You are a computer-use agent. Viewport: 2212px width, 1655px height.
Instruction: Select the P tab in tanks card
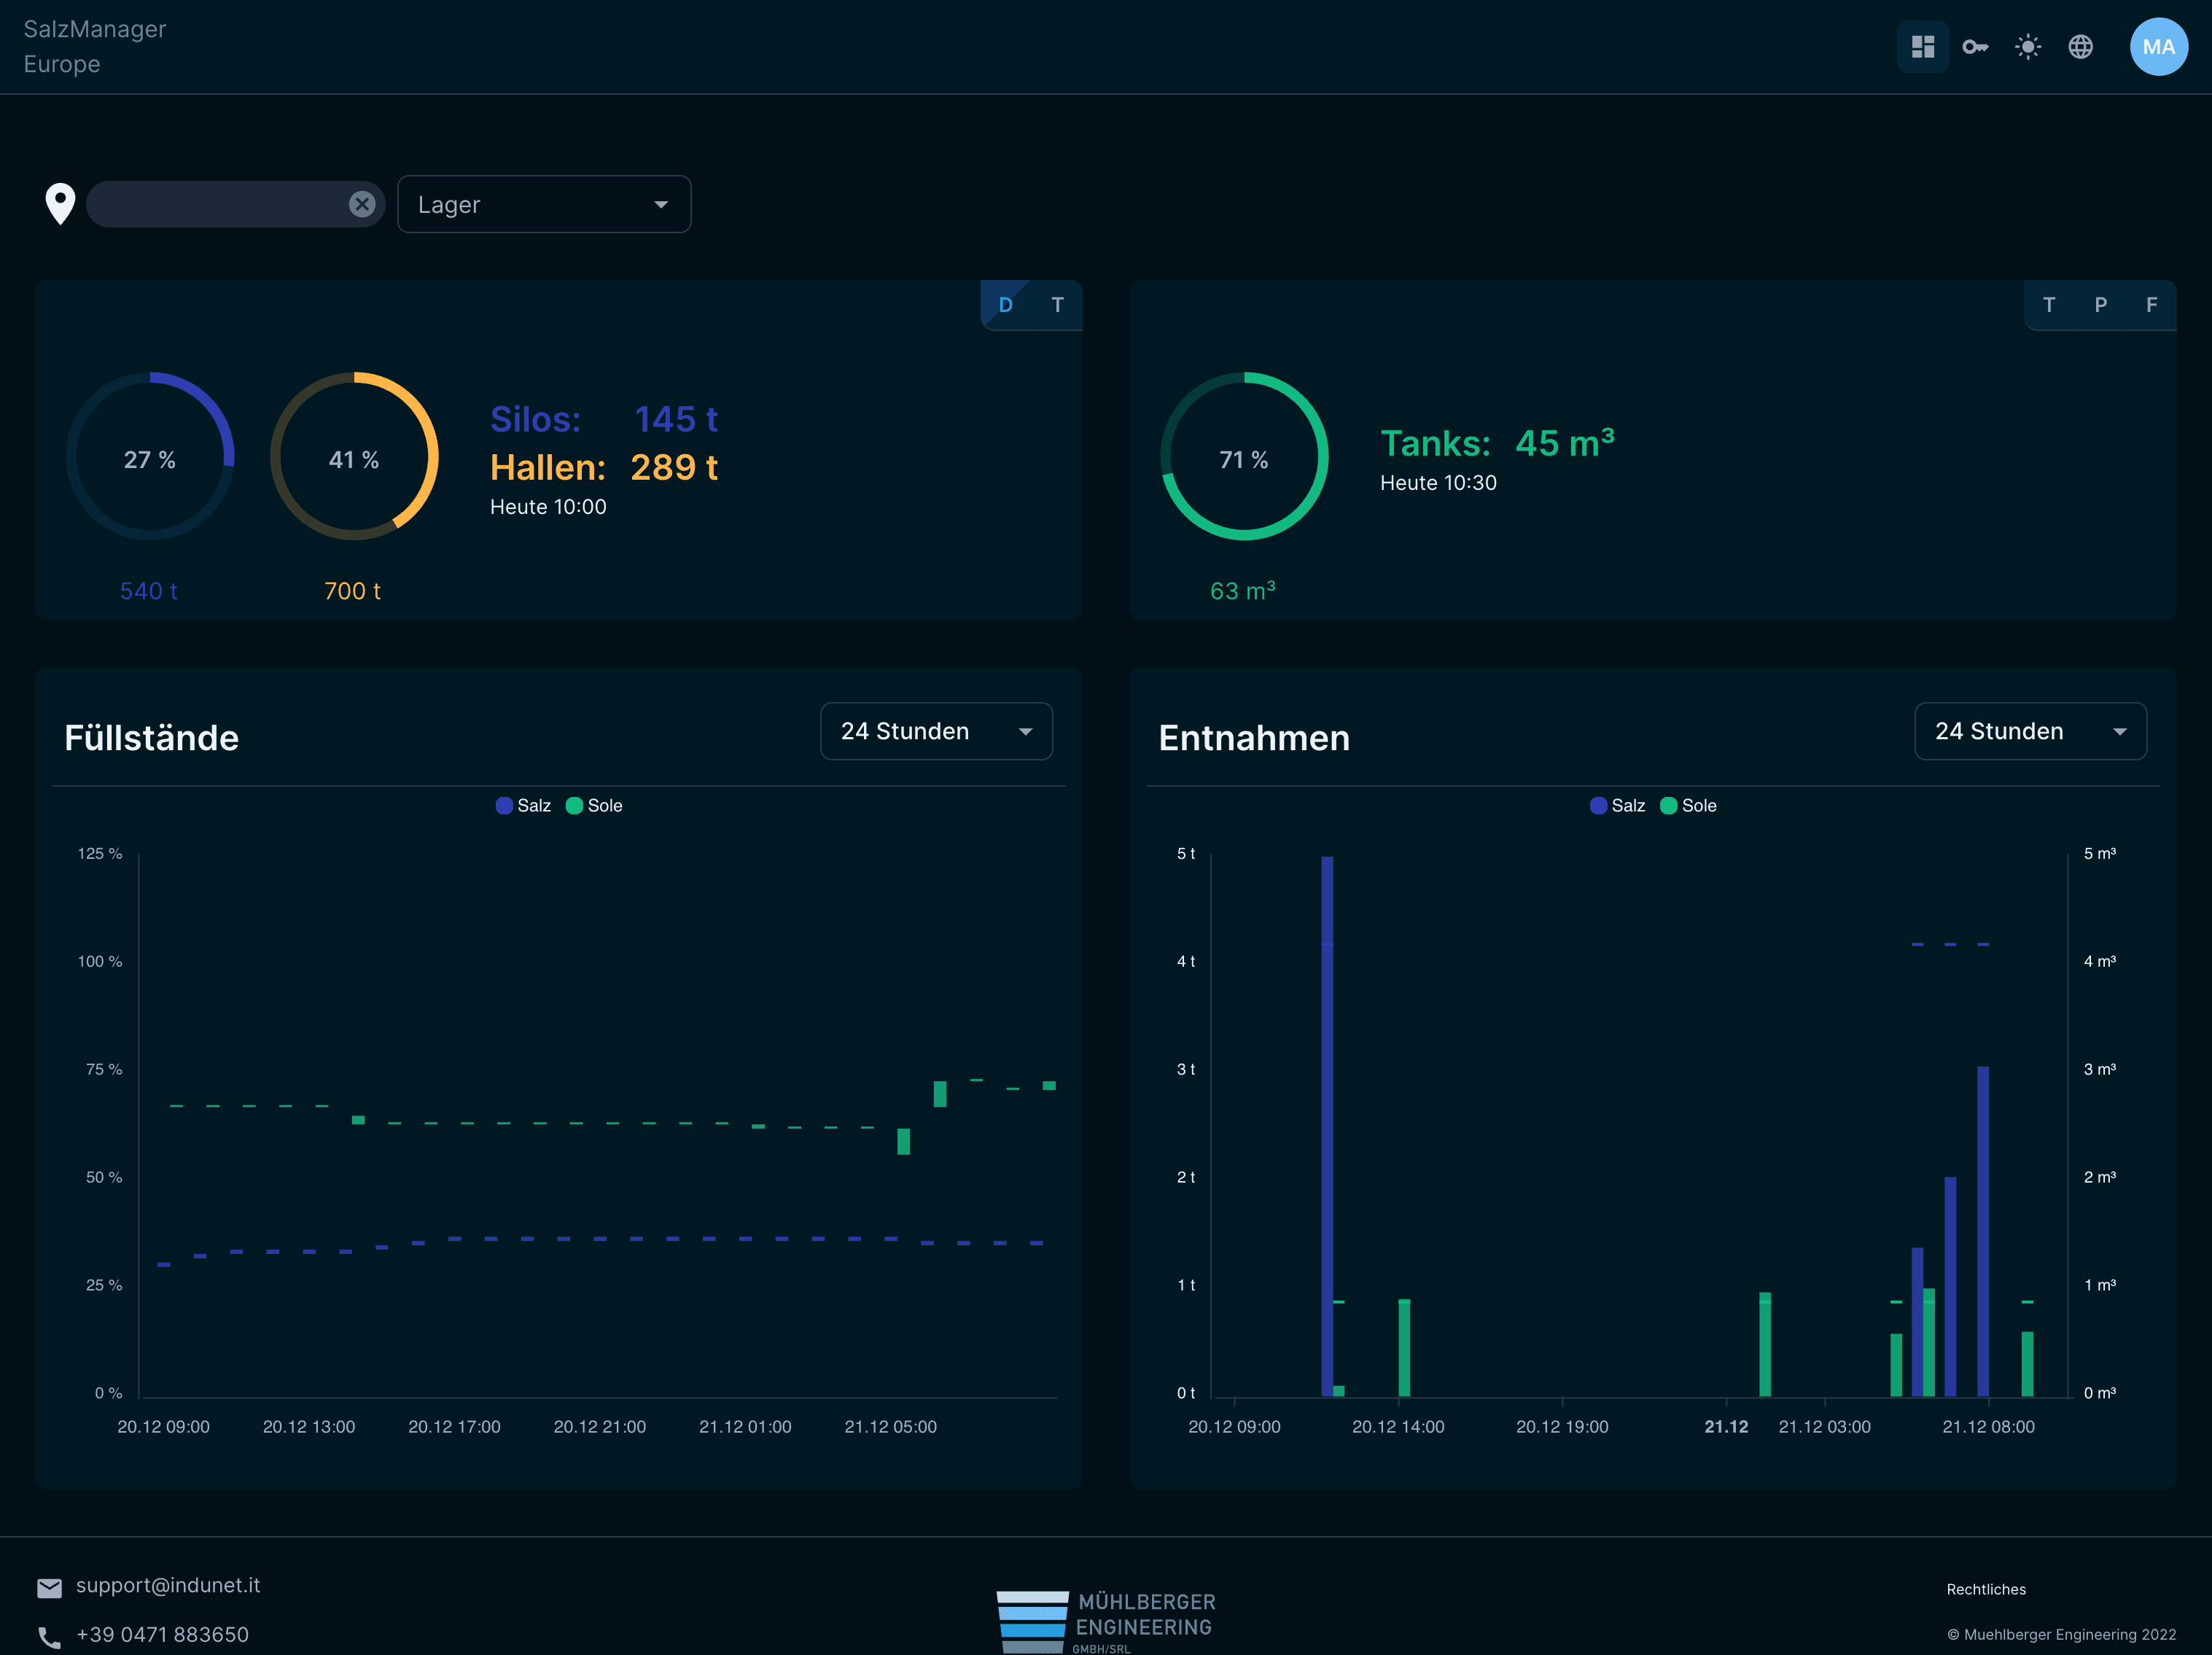(2100, 305)
